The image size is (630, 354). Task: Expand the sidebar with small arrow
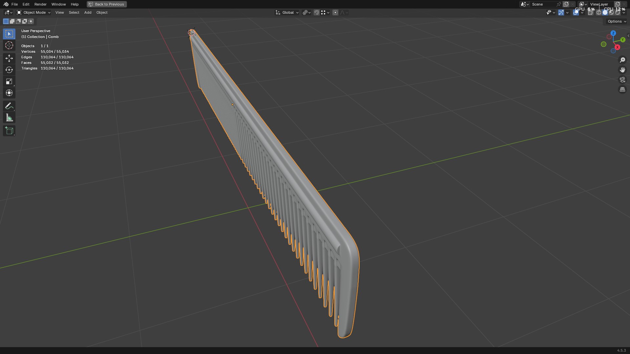click(628, 36)
